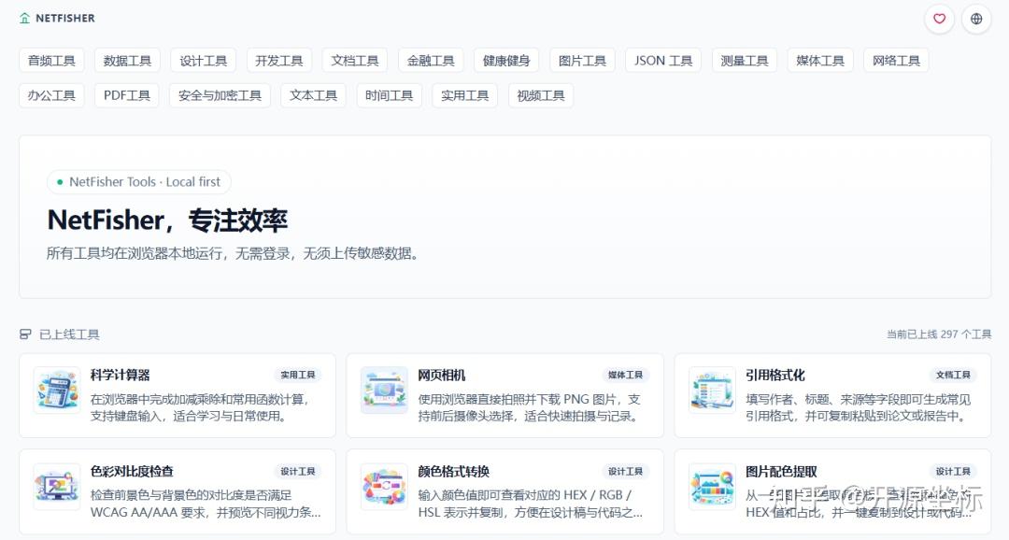Choose the 媒体工具 category

[x=820, y=61]
